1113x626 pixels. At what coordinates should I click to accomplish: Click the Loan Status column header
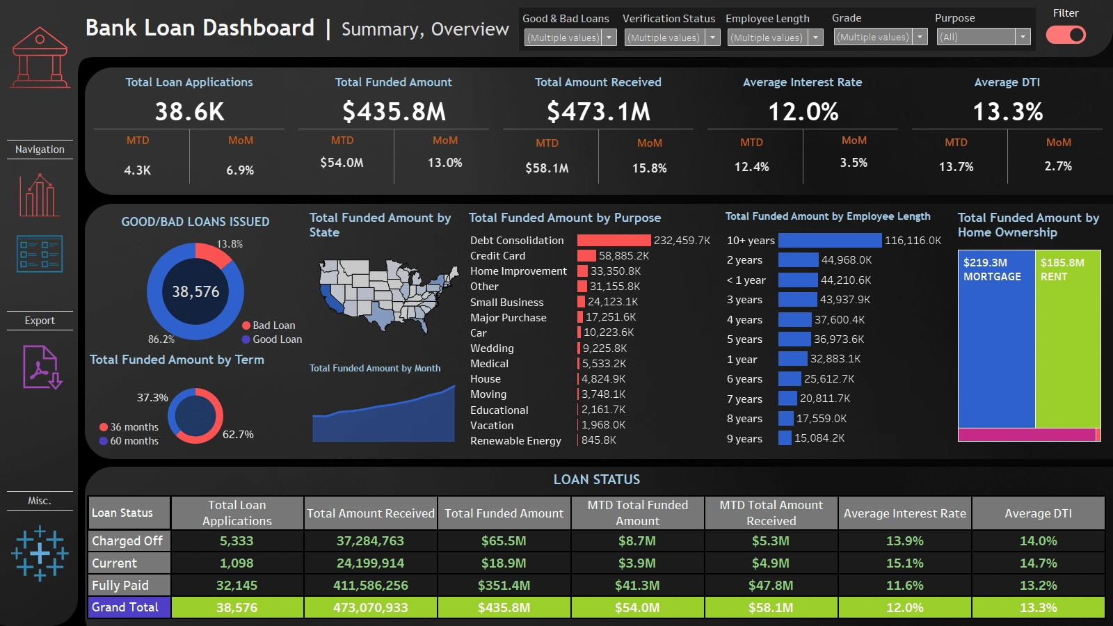(x=129, y=513)
